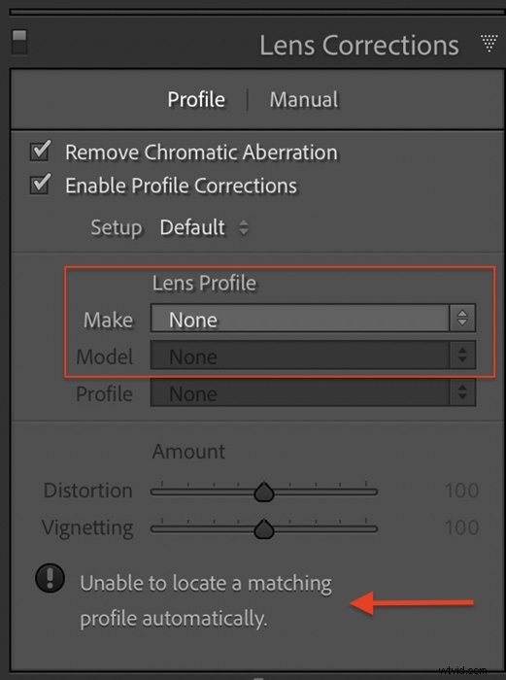The width and height of the screenshot is (506, 680).
Task: Open the lens Make dropdown
Action: tap(313, 319)
